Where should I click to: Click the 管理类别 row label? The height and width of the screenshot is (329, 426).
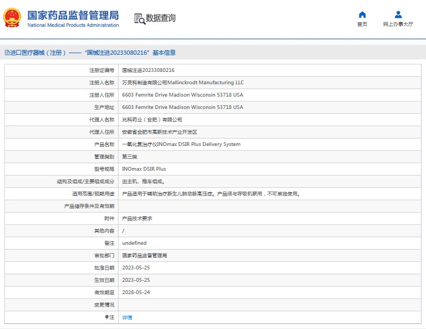tap(104, 157)
